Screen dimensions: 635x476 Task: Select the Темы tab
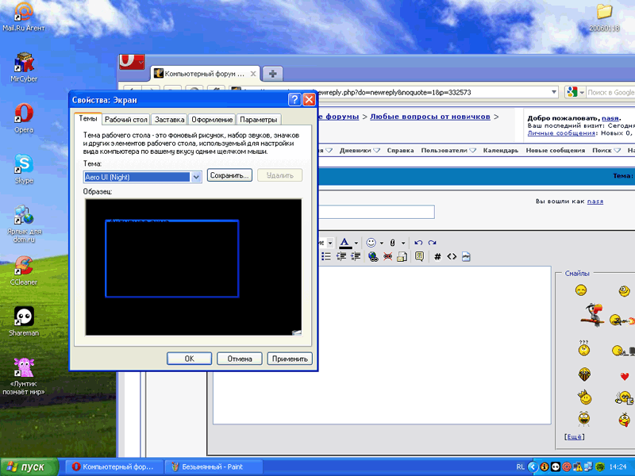coord(87,118)
